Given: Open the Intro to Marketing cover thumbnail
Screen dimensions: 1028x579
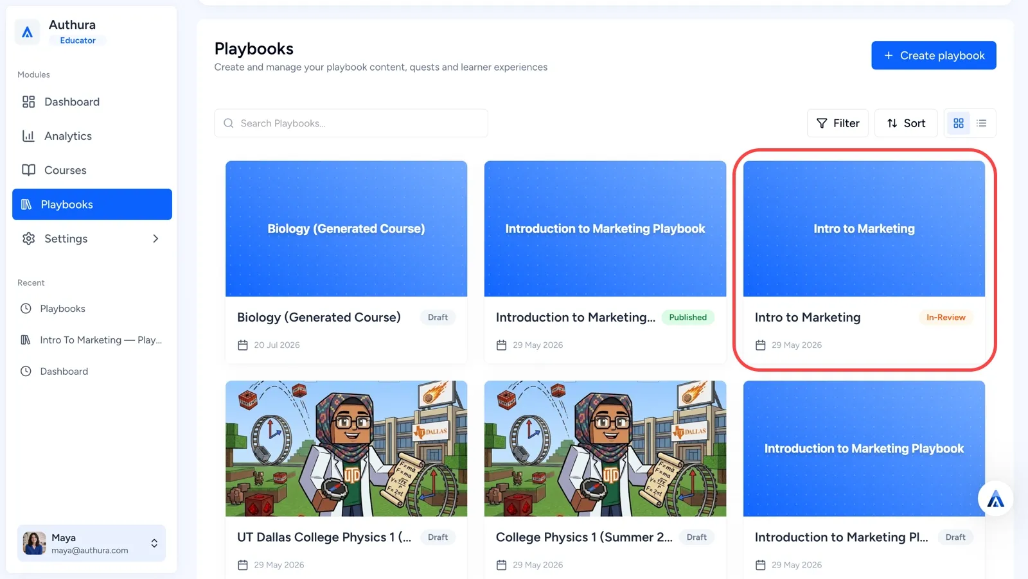Looking at the screenshot, I should point(864,229).
